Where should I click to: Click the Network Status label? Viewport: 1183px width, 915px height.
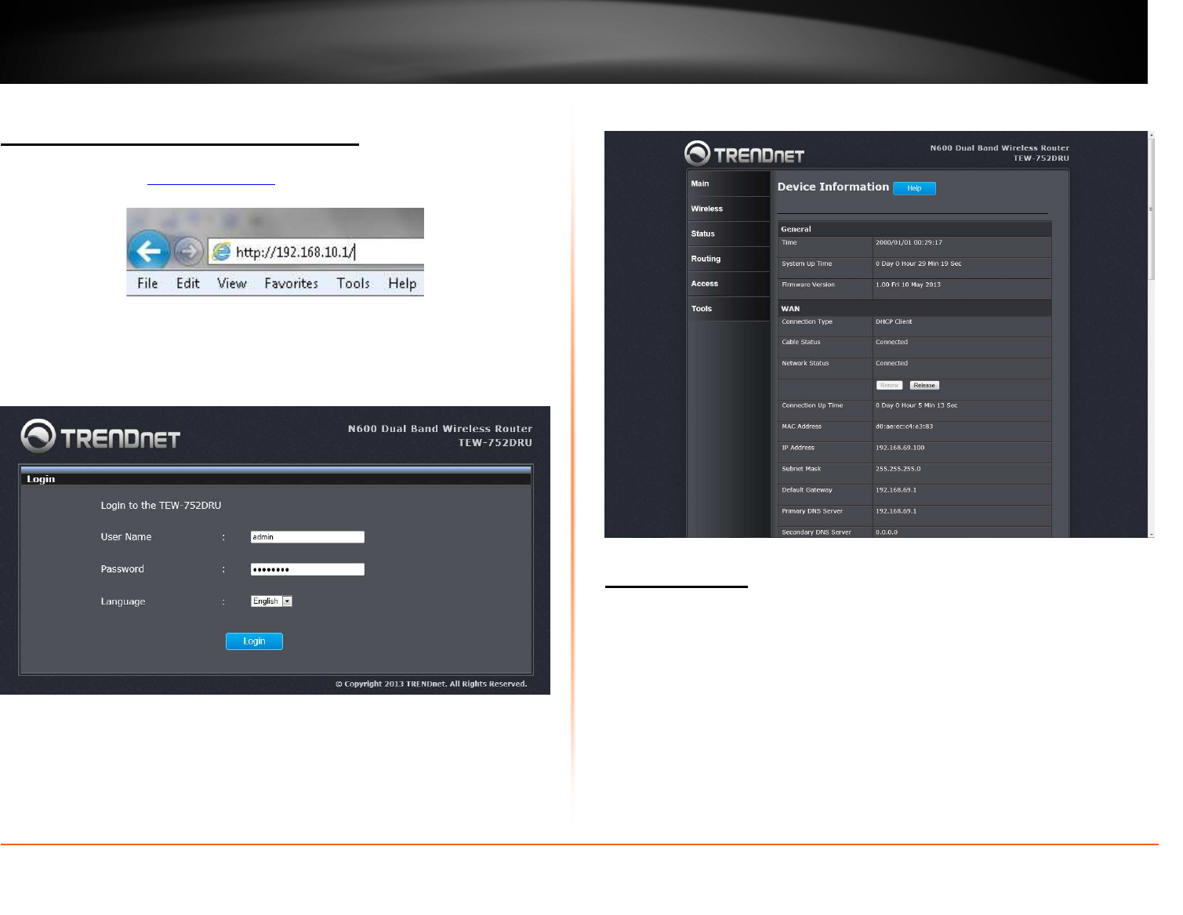tap(805, 363)
